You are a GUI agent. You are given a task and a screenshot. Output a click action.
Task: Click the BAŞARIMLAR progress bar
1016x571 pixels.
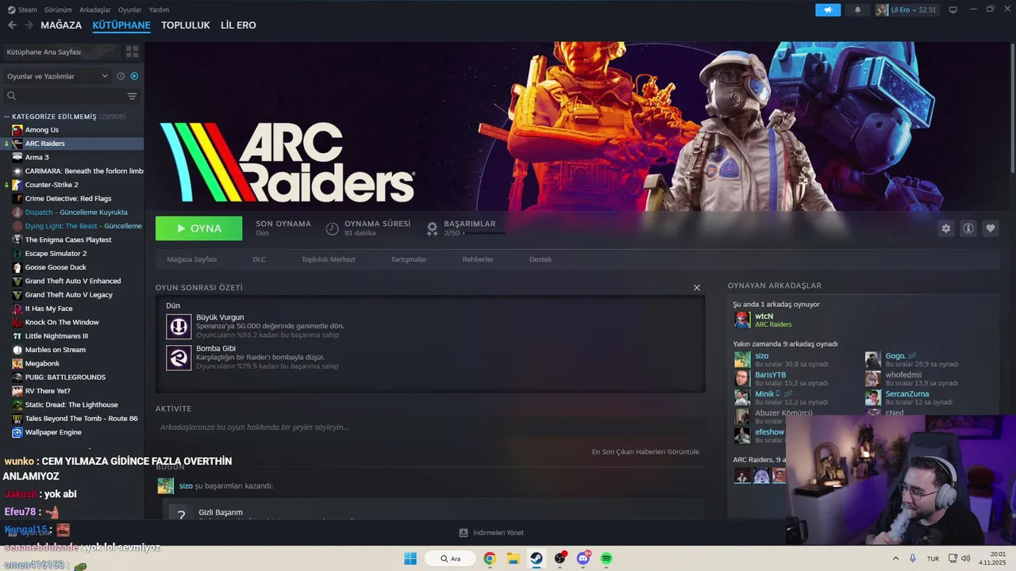[484, 233]
